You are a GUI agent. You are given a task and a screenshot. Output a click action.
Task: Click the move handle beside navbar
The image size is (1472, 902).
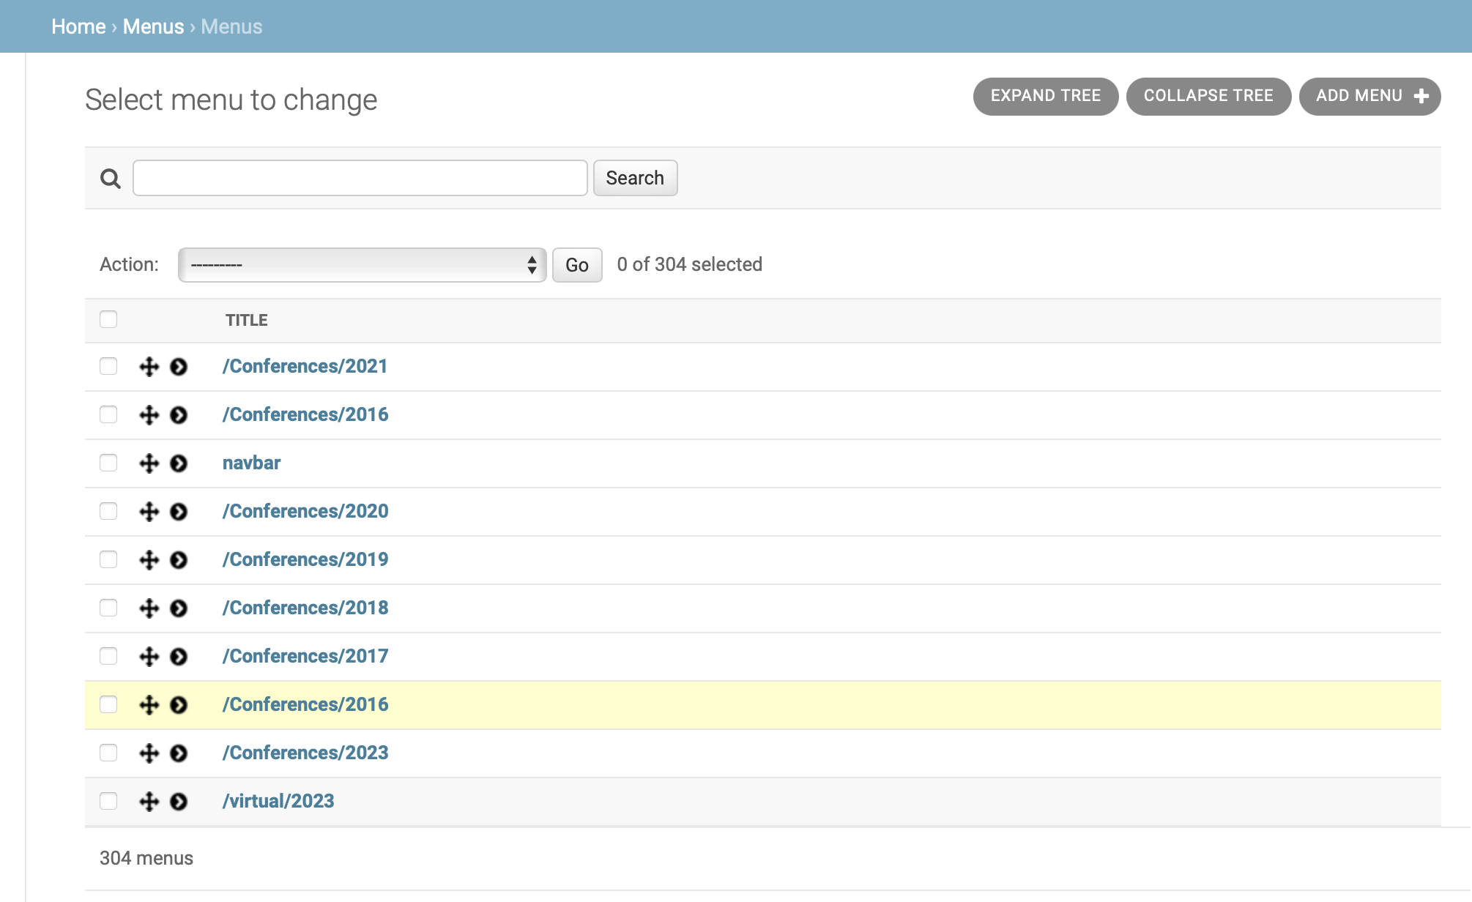149,462
